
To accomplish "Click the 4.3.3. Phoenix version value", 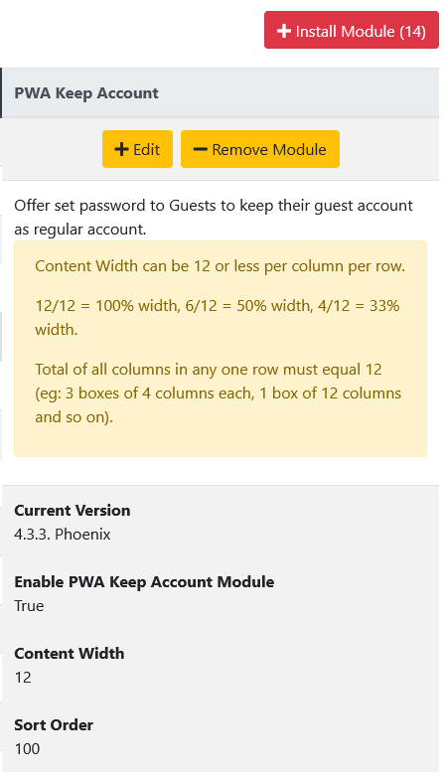I will (x=63, y=535).
